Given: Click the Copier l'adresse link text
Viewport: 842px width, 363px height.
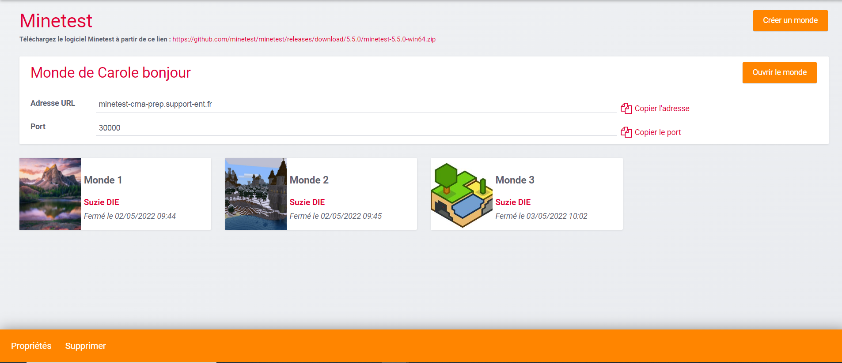Looking at the screenshot, I should tap(662, 109).
